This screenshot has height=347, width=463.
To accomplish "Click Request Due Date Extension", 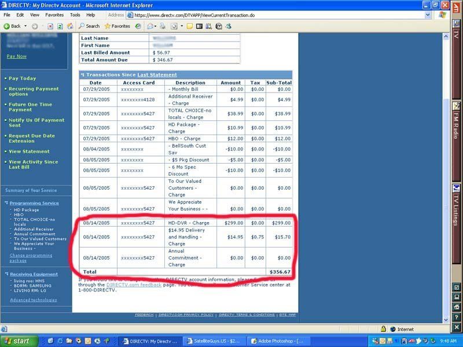I will click(x=32, y=138).
